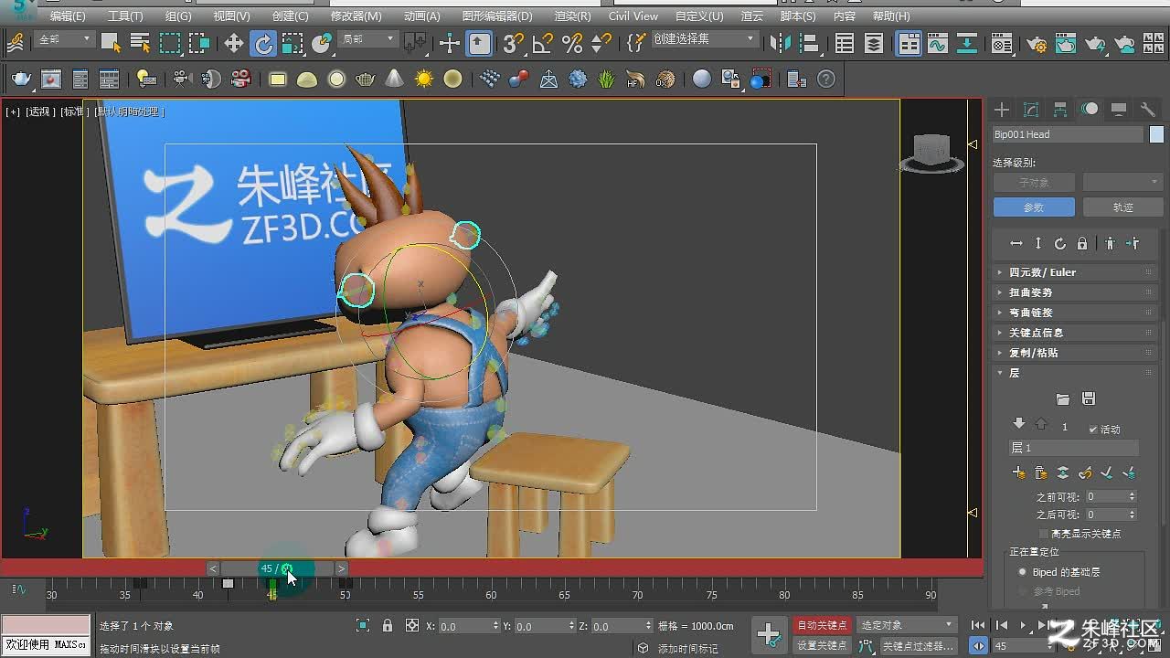This screenshot has height=658, width=1170.
Task: Open the 修改器(M) menu
Action: pos(356,16)
